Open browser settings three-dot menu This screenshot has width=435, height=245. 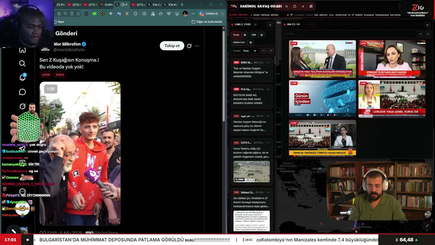[193, 14]
